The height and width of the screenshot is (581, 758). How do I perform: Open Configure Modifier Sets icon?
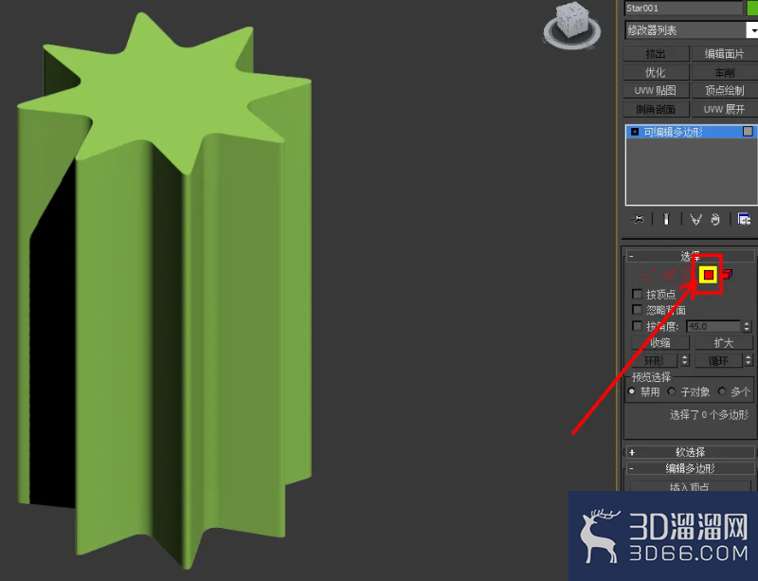pos(744,219)
